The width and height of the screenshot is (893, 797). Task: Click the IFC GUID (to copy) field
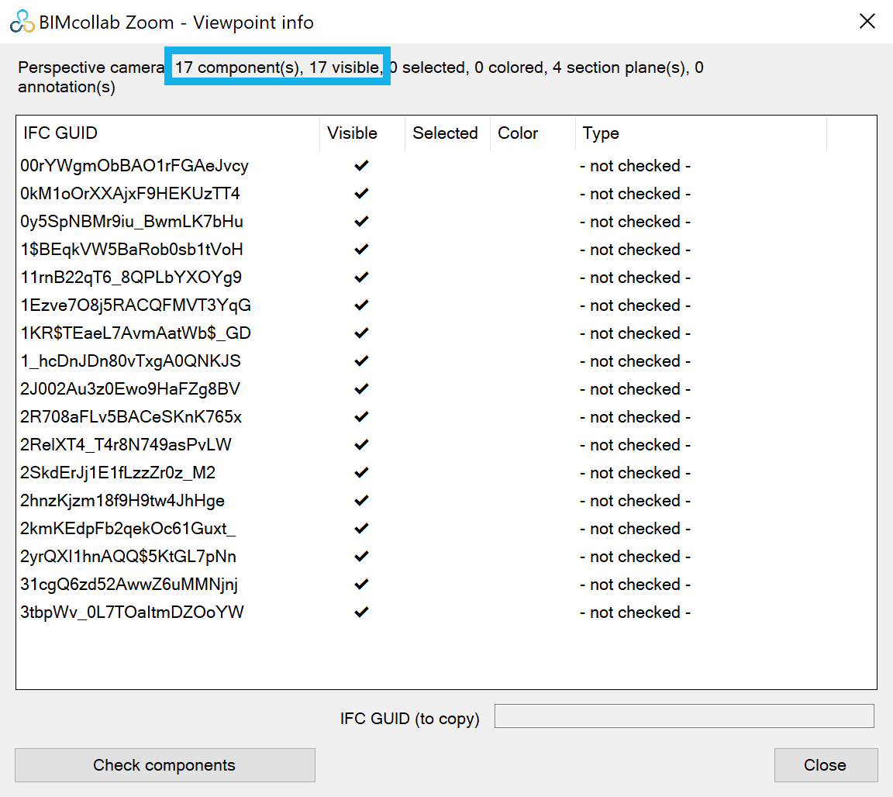[684, 716]
